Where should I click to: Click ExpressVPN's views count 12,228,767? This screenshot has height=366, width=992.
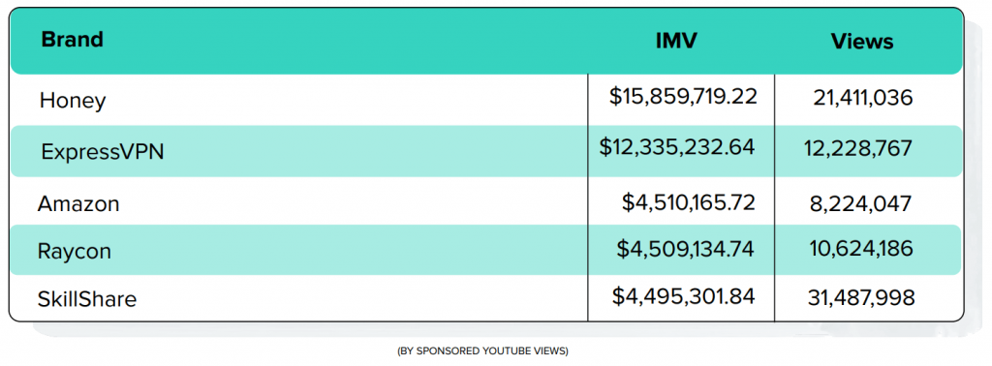click(858, 148)
